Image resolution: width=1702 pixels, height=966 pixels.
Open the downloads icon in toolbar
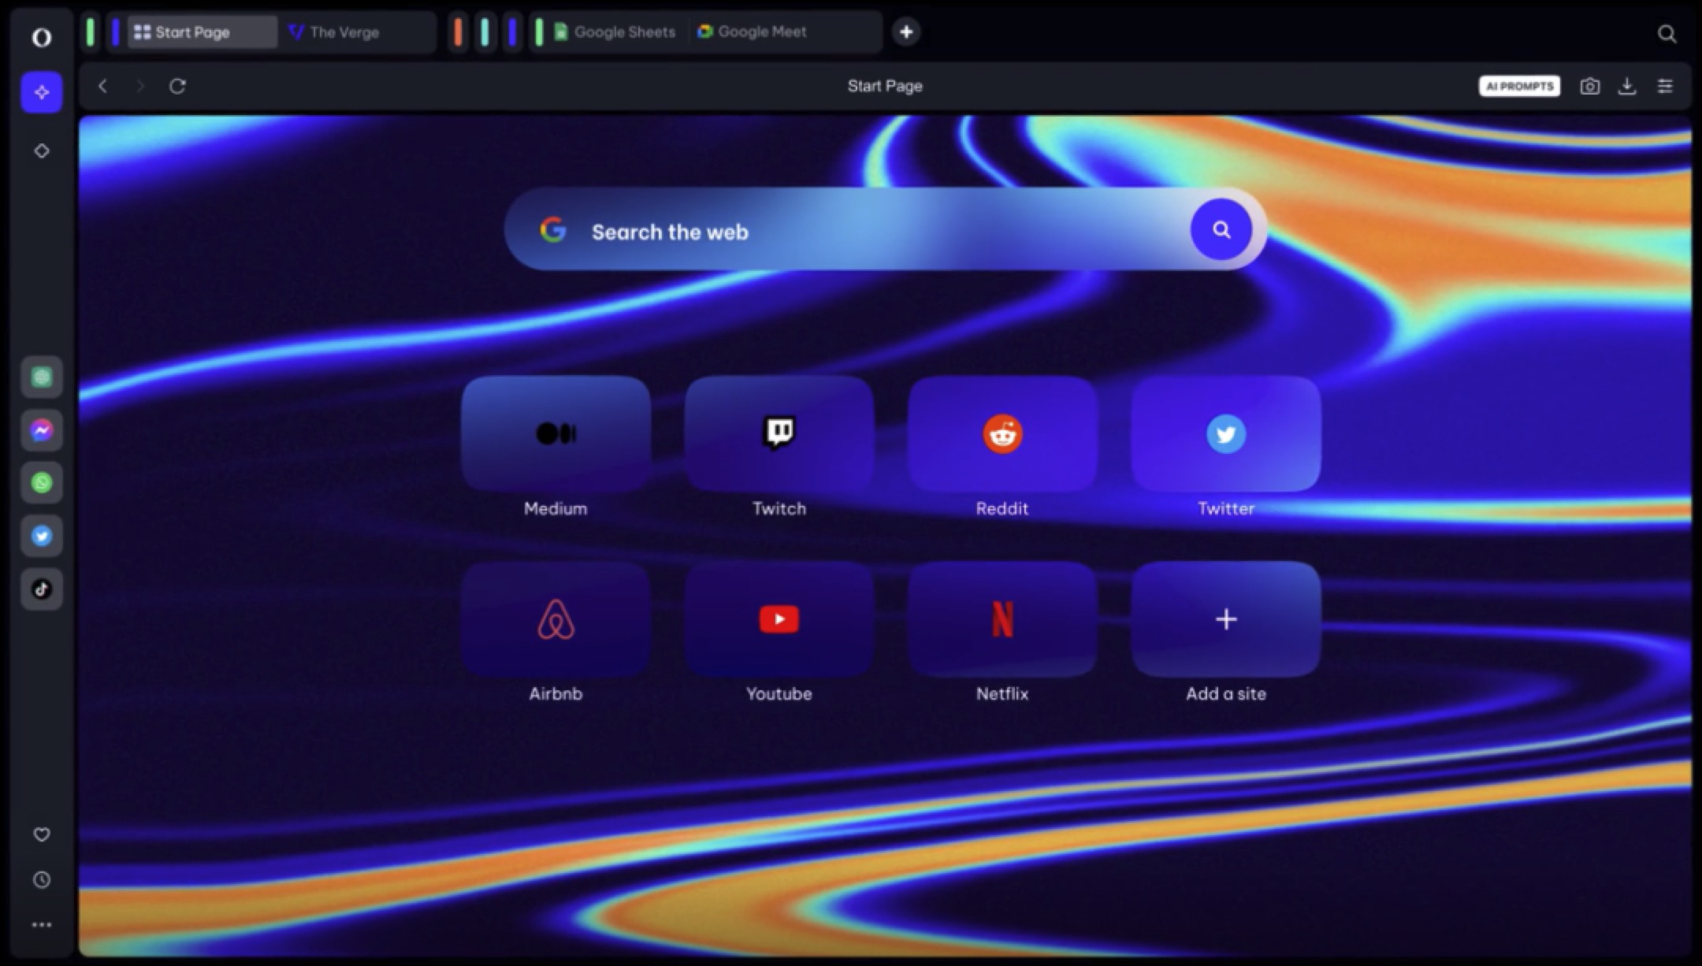1627,87
